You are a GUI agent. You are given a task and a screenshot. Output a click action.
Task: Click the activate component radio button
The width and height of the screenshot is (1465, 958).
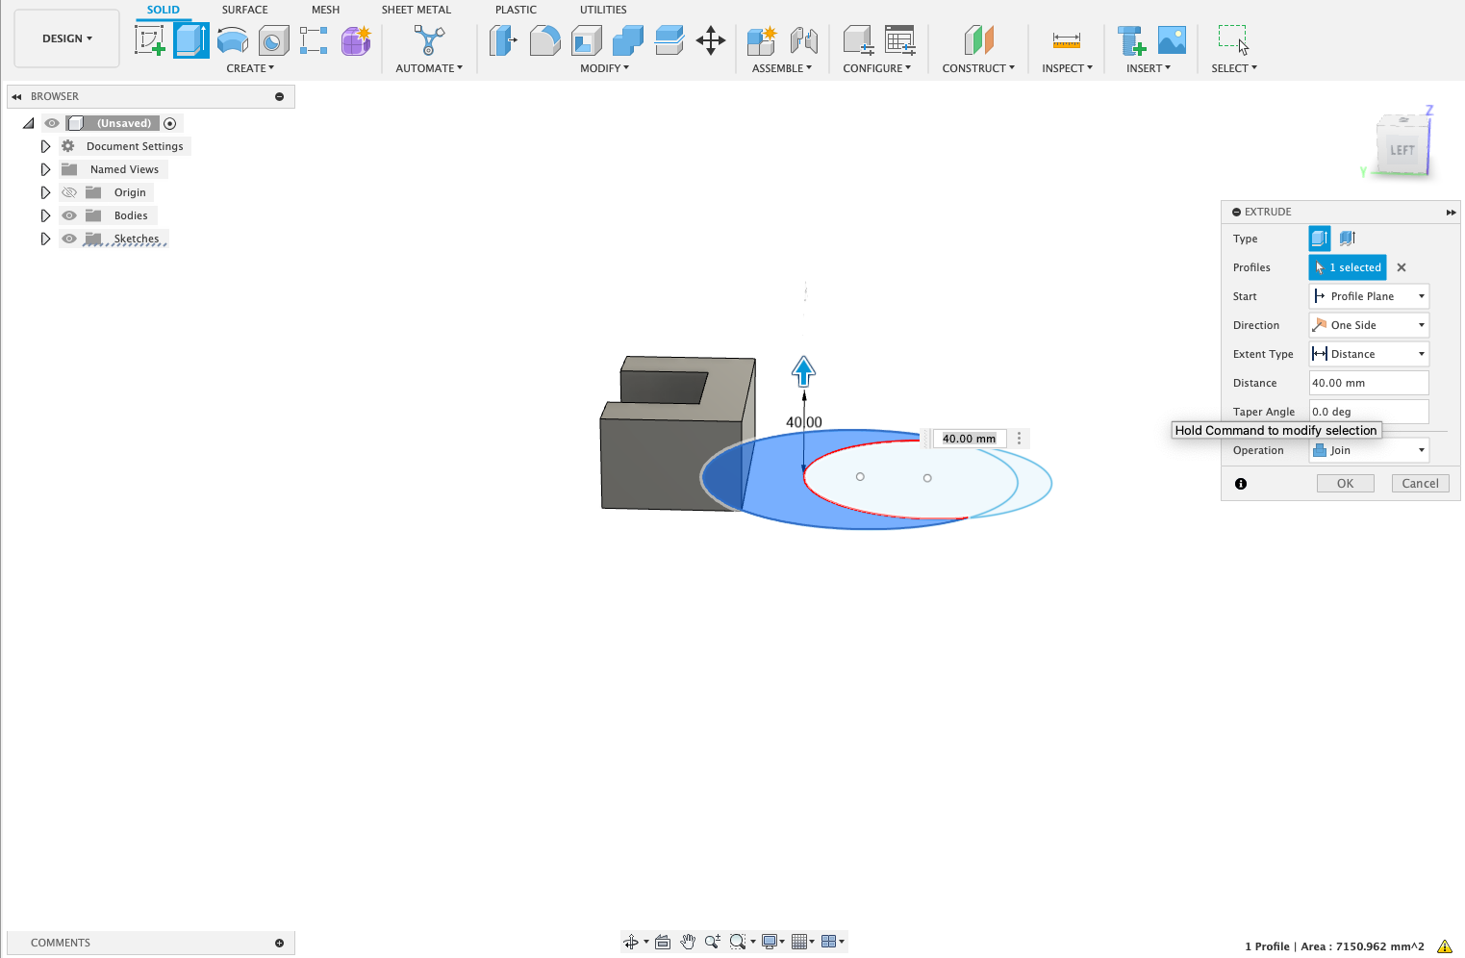pyautogui.click(x=170, y=123)
